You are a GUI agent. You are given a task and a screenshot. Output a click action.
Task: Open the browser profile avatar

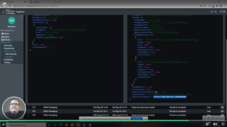click(x=221, y=6)
